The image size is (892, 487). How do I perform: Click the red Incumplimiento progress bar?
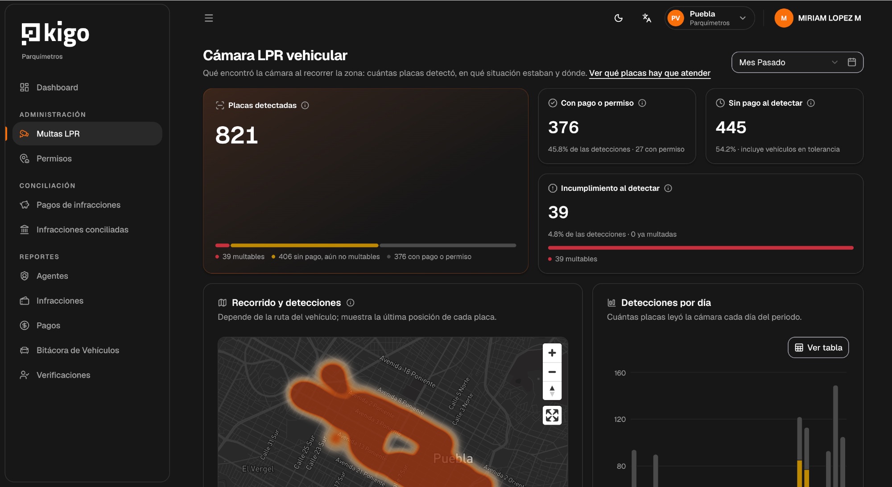pyautogui.click(x=701, y=248)
